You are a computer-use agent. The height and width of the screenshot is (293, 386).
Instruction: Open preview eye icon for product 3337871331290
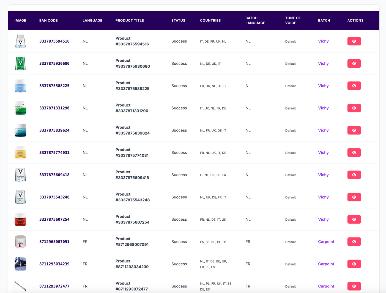click(x=354, y=108)
